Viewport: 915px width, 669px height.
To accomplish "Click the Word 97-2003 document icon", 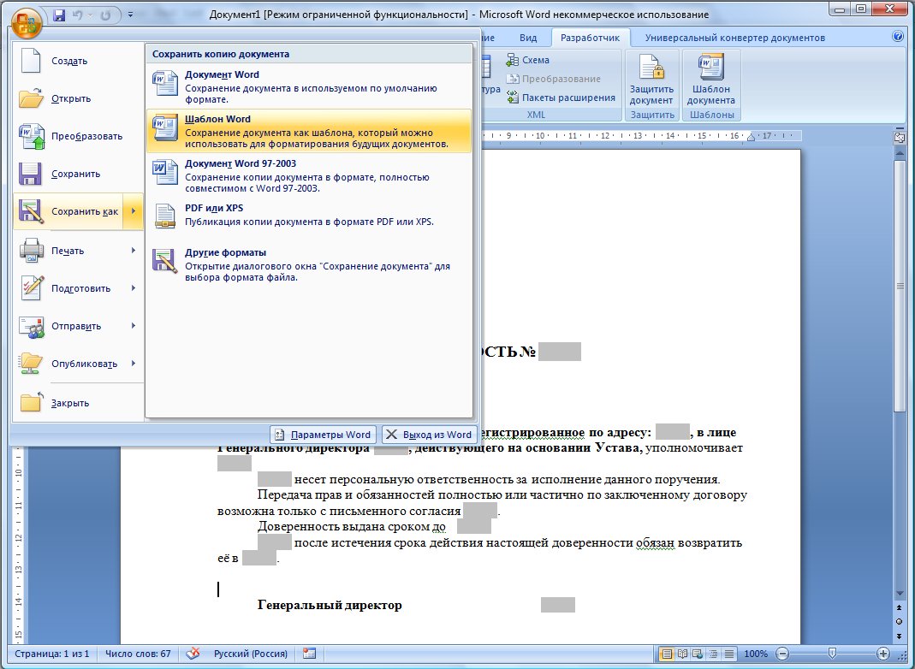I will click(165, 171).
